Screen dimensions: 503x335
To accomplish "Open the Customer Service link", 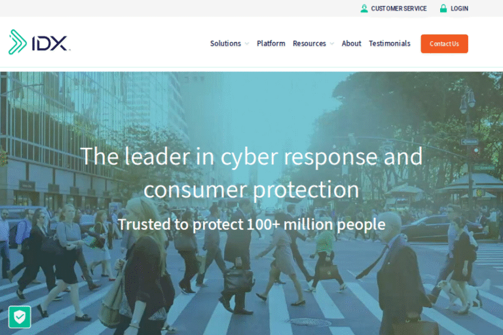I will (399, 9).
